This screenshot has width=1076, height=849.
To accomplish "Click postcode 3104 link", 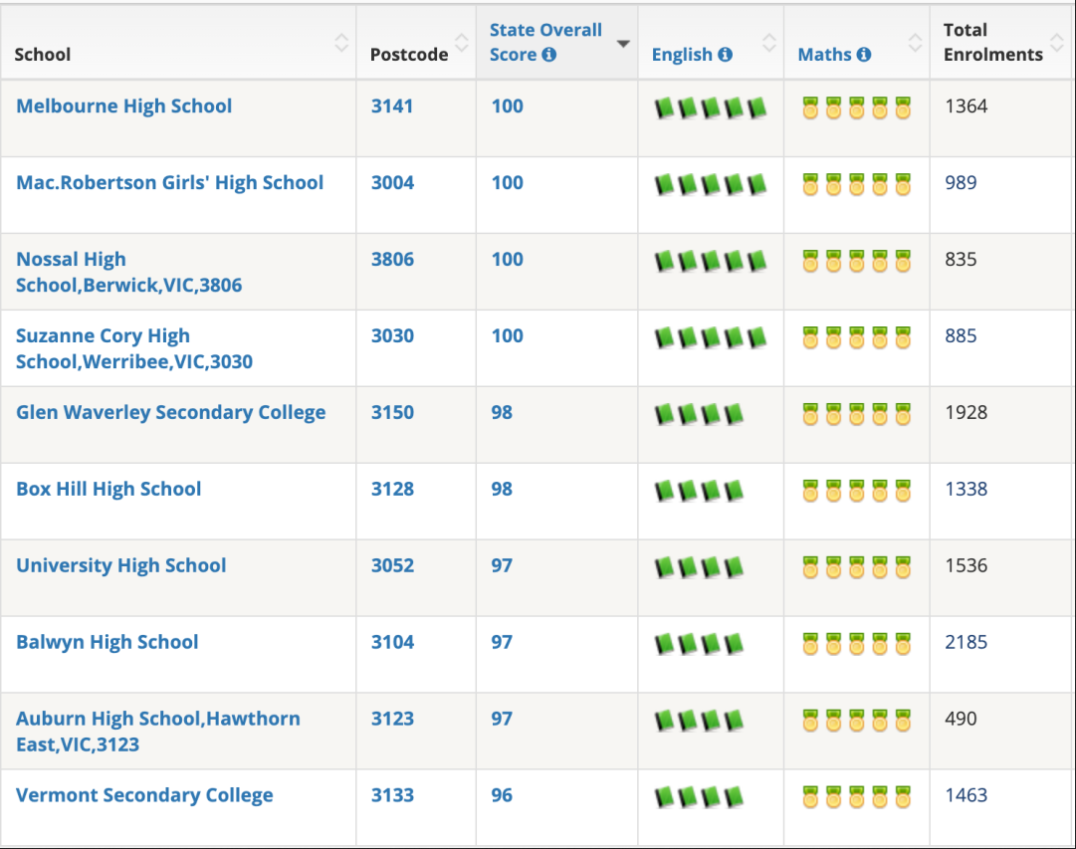I will coord(392,642).
